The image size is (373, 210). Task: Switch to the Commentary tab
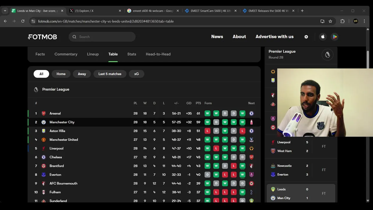tap(66, 54)
